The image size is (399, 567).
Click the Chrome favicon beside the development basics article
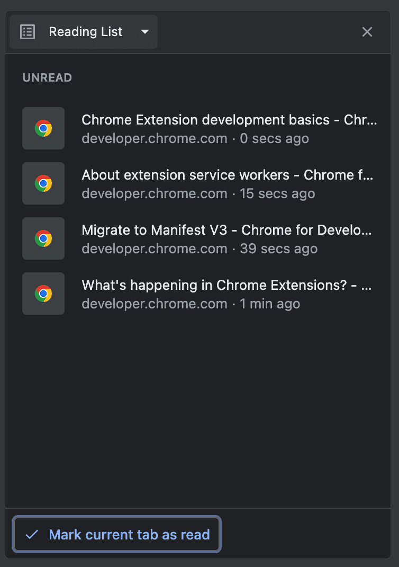(43, 128)
